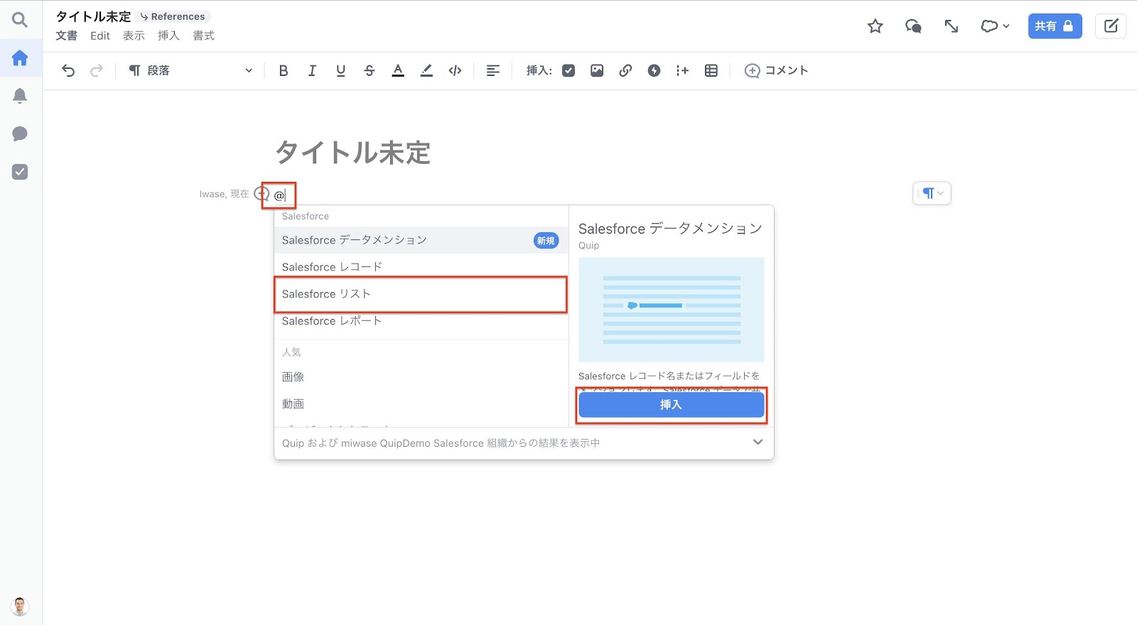
Task: Click the document name タイトル未定 in header
Action: pyautogui.click(x=93, y=16)
